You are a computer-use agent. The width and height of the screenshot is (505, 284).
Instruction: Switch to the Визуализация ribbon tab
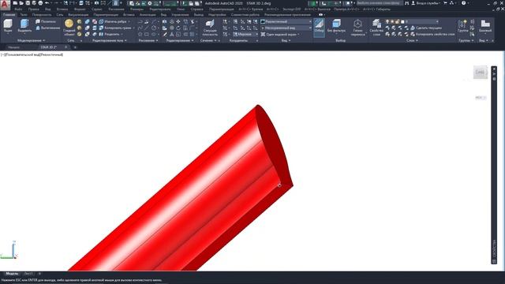78,15
